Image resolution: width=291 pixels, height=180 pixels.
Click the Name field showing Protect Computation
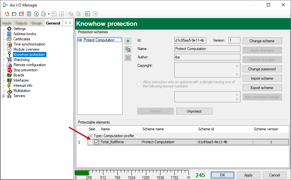coord(207,49)
